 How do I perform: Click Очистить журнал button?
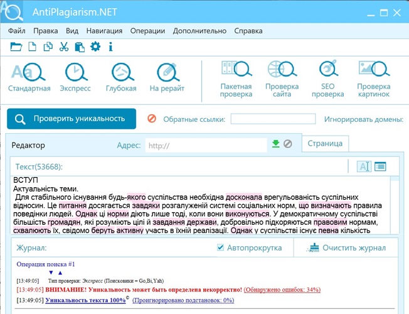tap(347, 247)
